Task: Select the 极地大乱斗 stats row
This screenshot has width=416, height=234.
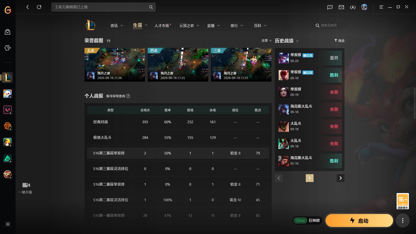Action: coord(178,138)
